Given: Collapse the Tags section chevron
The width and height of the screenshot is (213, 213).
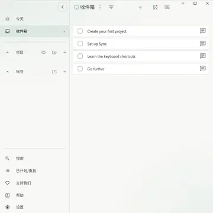Looking at the screenshot, I should [x=8, y=72].
